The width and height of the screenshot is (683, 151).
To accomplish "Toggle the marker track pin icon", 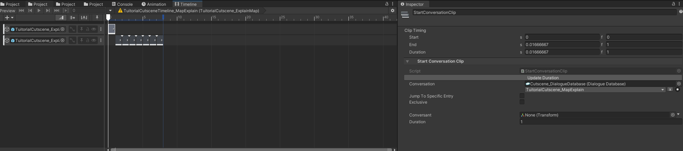I will click(x=97, y=18).
